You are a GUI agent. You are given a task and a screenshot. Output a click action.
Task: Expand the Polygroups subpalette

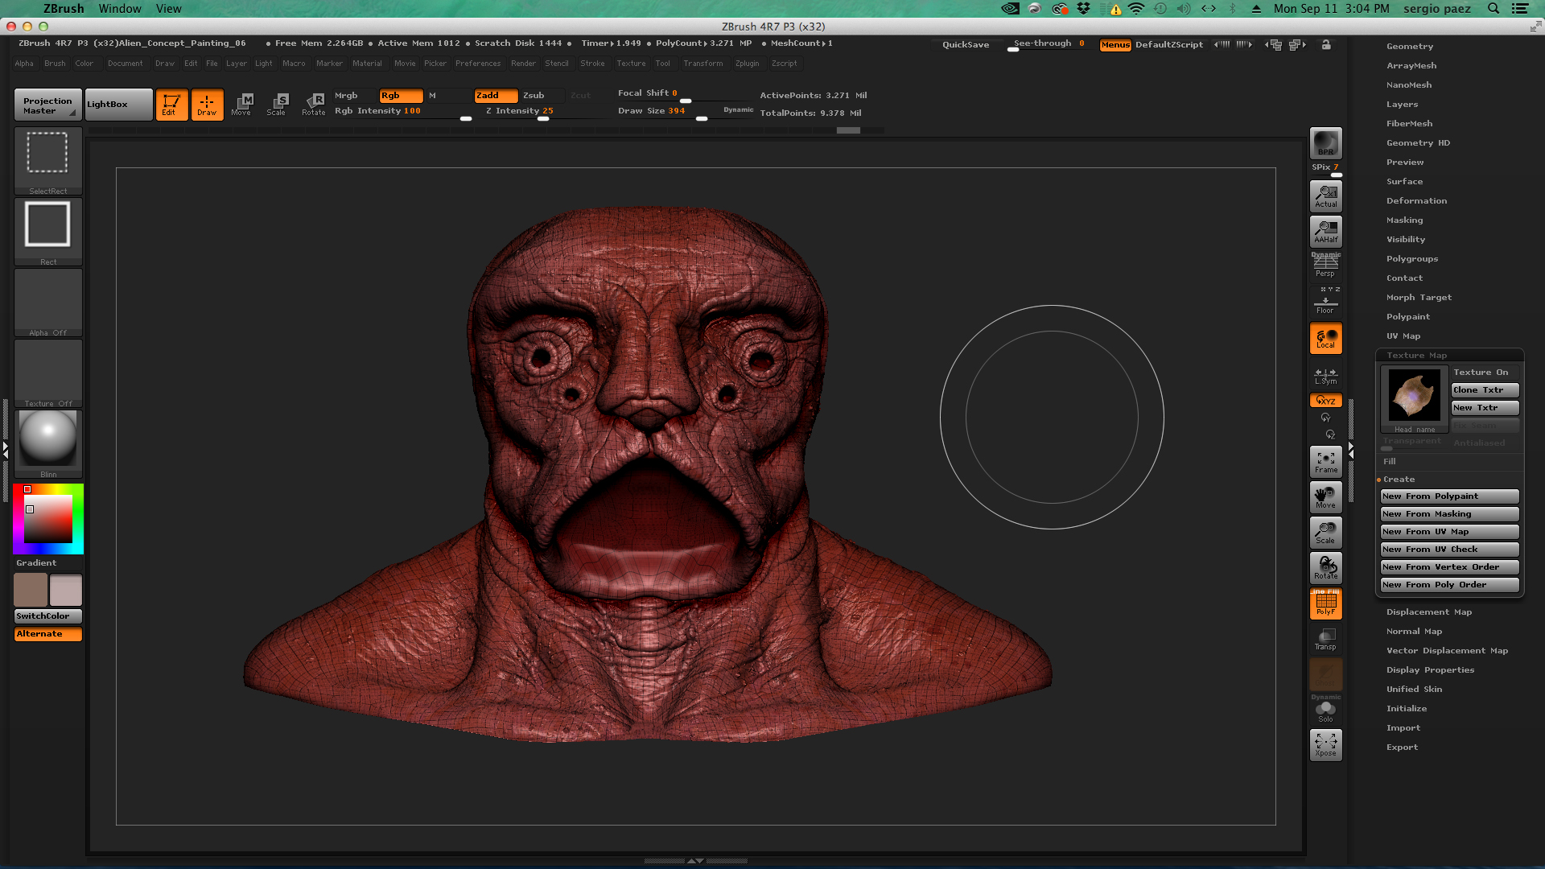click(x=1411, y=259)
